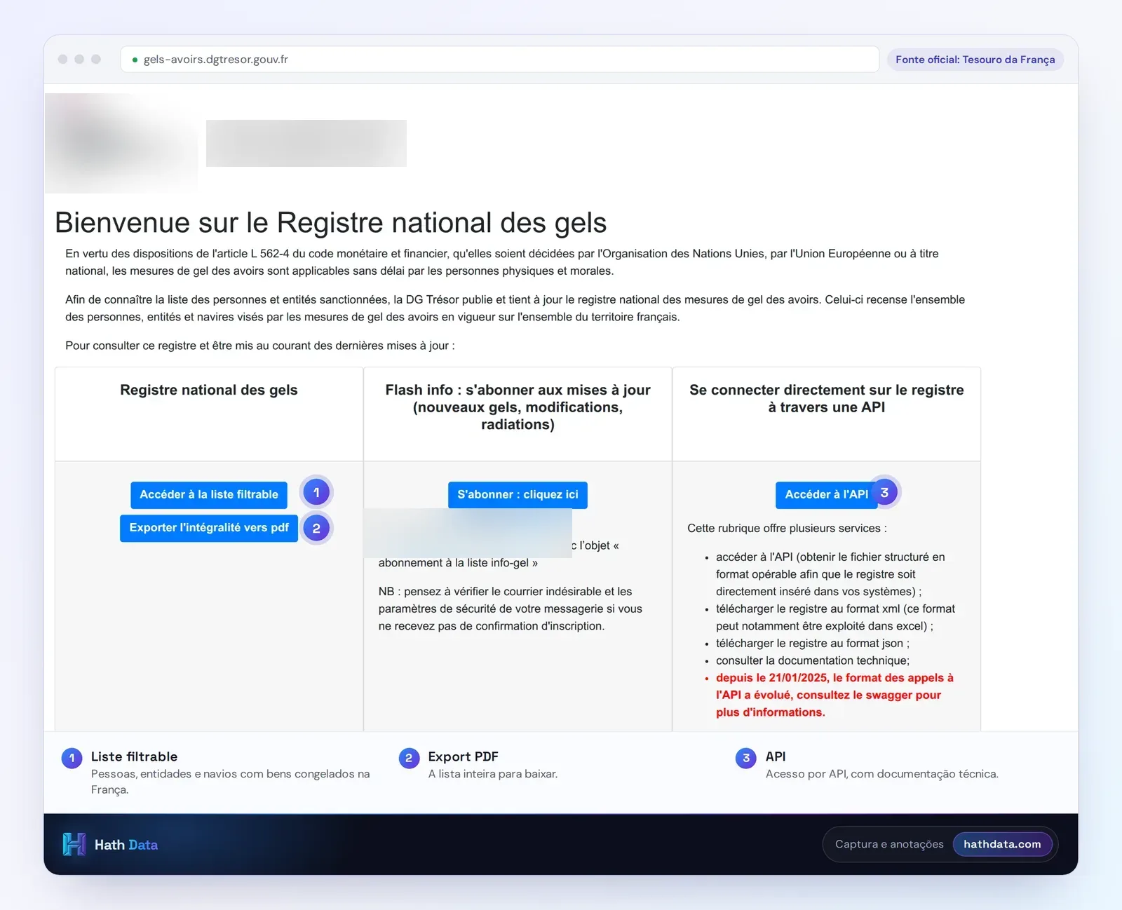Click the Hath Data logo icon
The width and height of the screenshot is (1122, 910).
74,844
